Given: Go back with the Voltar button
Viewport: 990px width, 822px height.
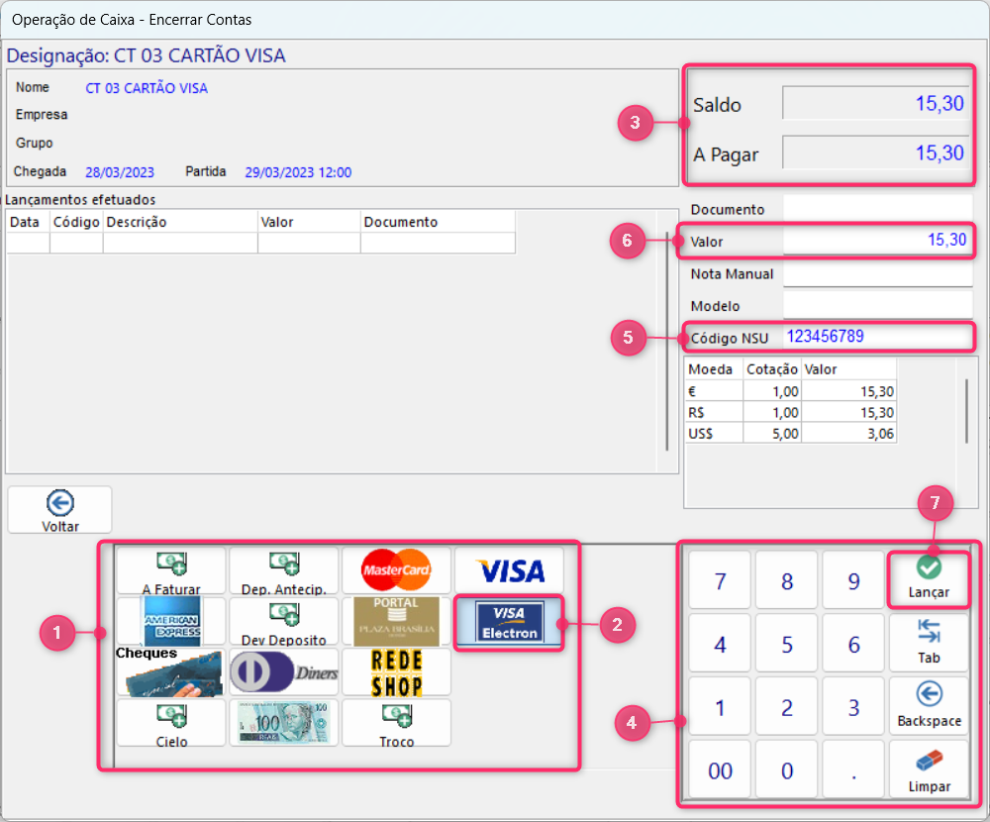Looking at the screenshot, I should 60,510.
